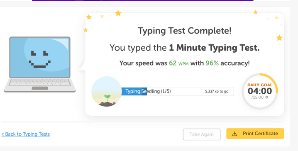
Task: Click the Typing Seedling progress bar
Action: (x=177, y=91)
